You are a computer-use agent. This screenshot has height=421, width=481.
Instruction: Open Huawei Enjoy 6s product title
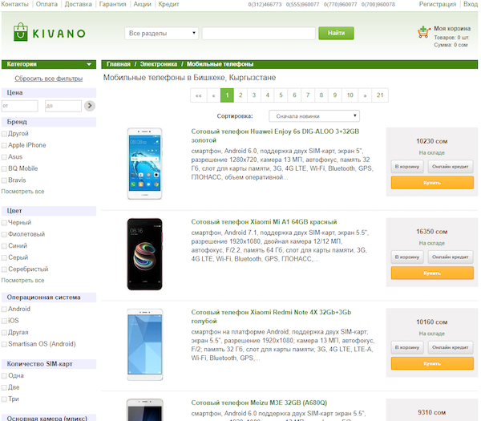[275, 136]
